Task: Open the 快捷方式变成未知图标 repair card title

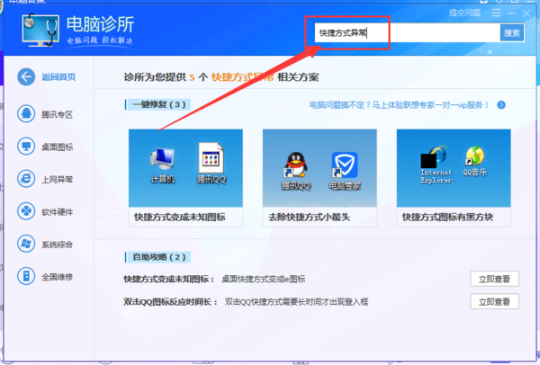Action: coord(180,217)
